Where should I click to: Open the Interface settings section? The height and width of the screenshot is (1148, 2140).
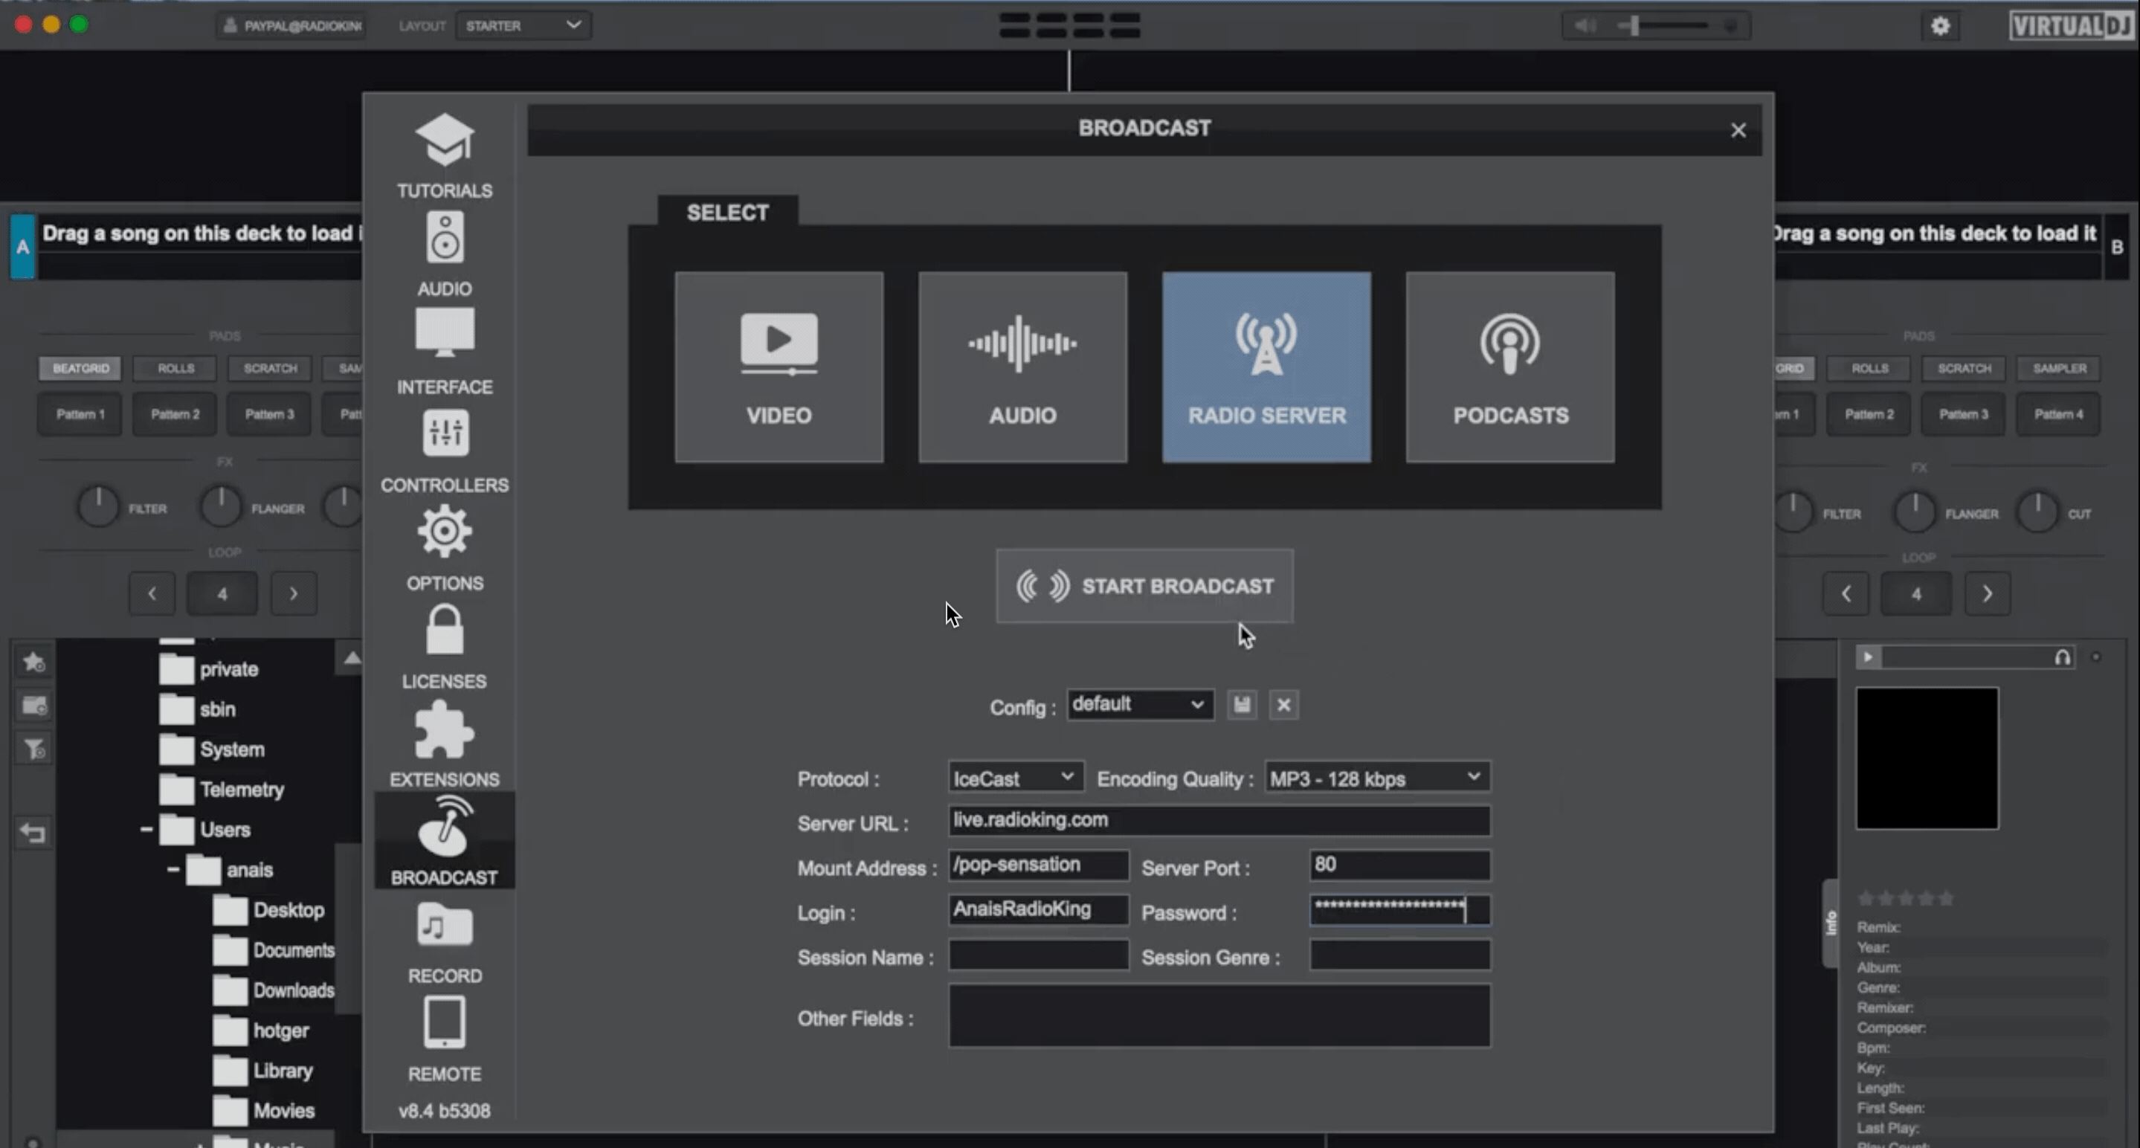click(x=445, y=352)
